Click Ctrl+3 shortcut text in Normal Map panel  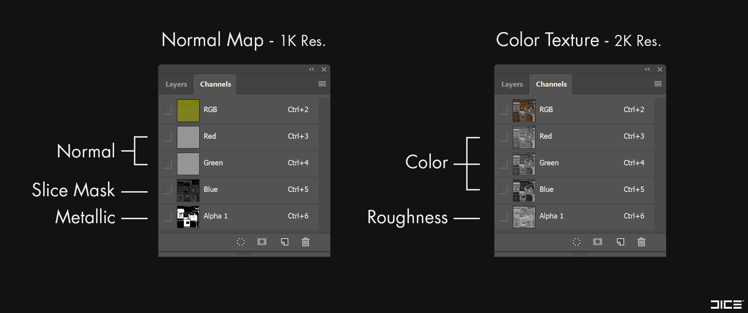pos(298,136)
